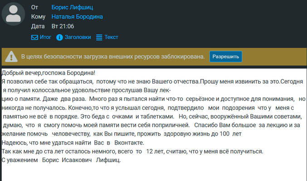
Task: Allow external resources with Разрешить button
Action: point(225,57)
